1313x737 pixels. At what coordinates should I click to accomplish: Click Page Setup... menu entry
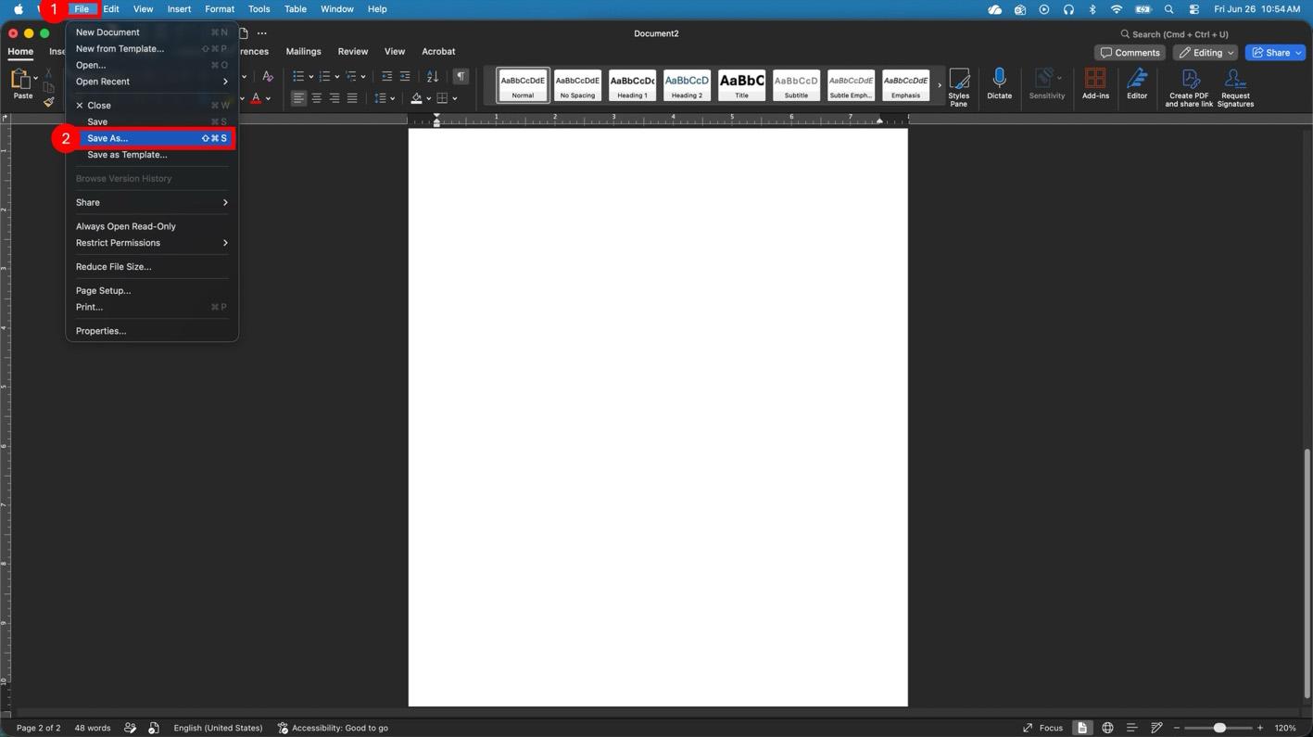point(152,291)
